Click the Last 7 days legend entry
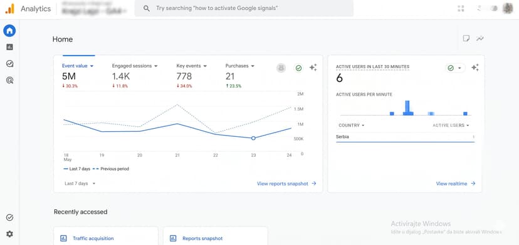 click(77, 169)
